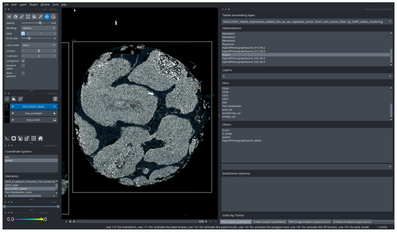Switch to Scatter (napari-spatialdata) tab
Screen dimensions: 397x232
pyautogui.click(x=269, y=222)
